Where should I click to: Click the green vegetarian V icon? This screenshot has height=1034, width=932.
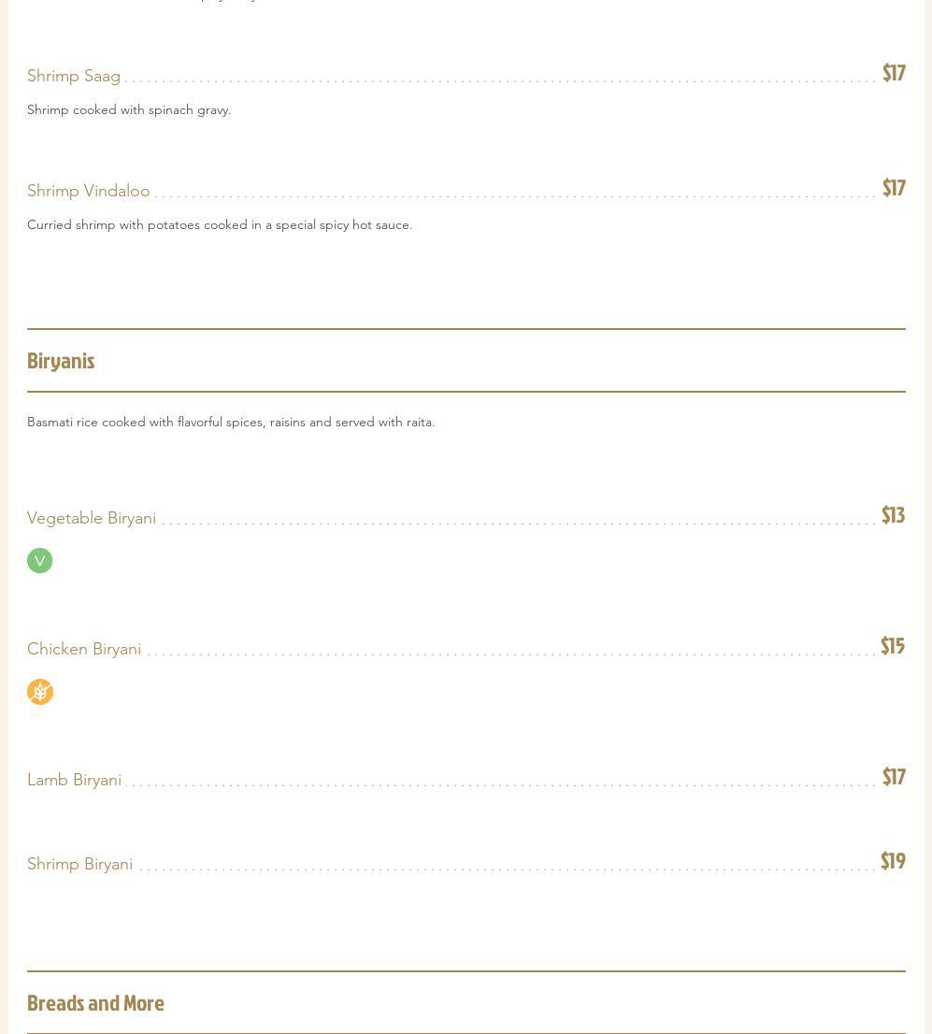pos(39,560)
